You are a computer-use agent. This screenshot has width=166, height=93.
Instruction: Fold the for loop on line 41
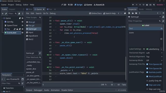pyautogui.click(x=54, y=30)
